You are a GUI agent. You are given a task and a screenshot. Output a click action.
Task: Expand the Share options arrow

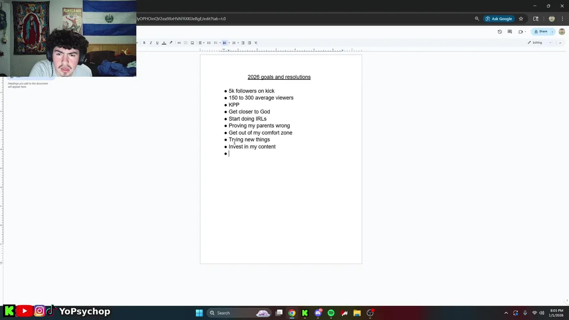tap(553, 32)
